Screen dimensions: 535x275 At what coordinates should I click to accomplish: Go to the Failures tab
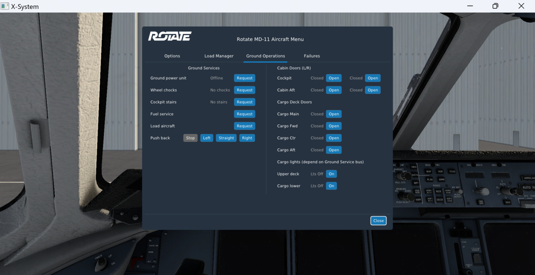(312, 56)
